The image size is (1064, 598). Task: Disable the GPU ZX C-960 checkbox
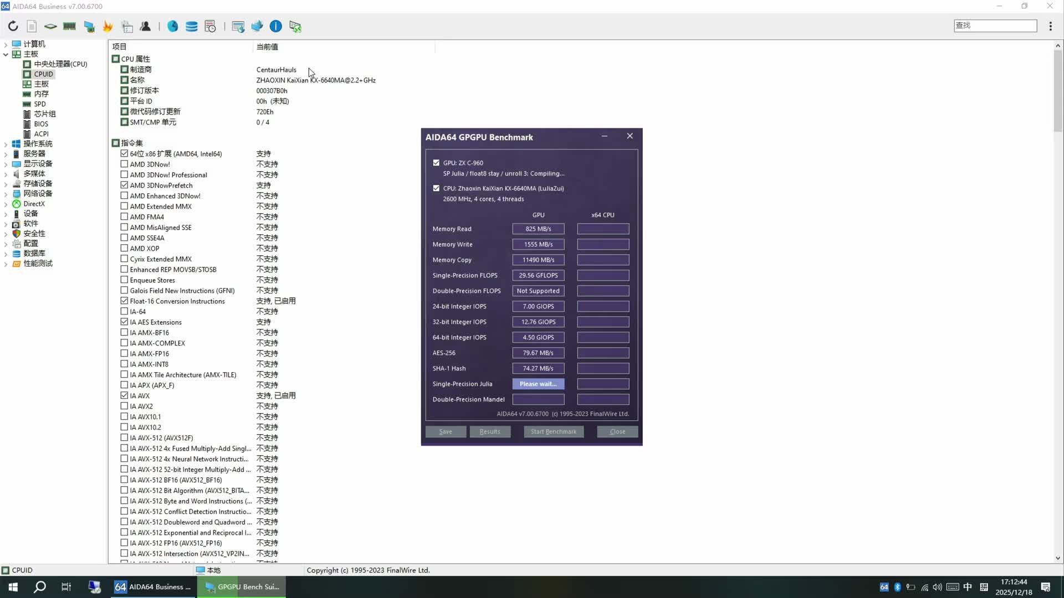click(x=436, y=162)
